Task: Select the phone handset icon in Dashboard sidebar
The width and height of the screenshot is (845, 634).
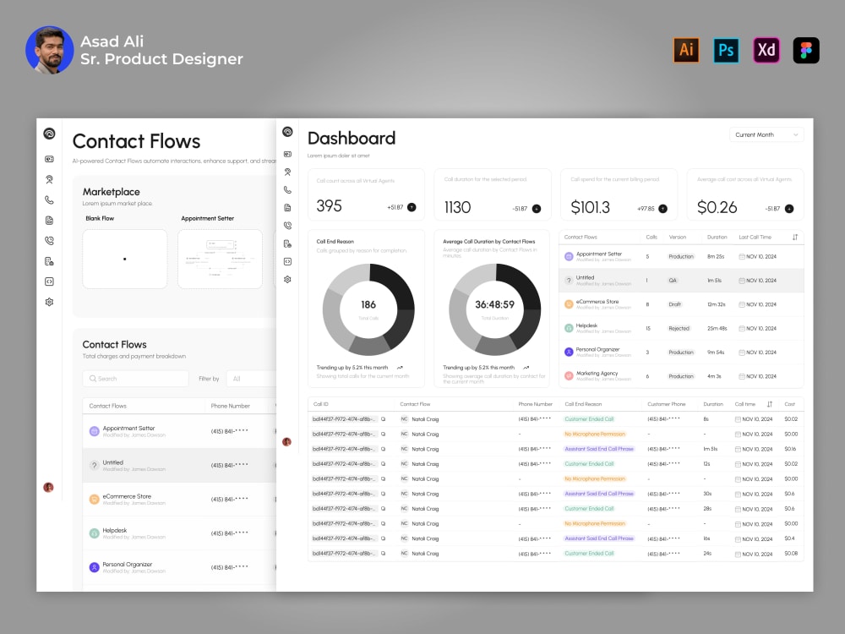Action: point(288,189)
